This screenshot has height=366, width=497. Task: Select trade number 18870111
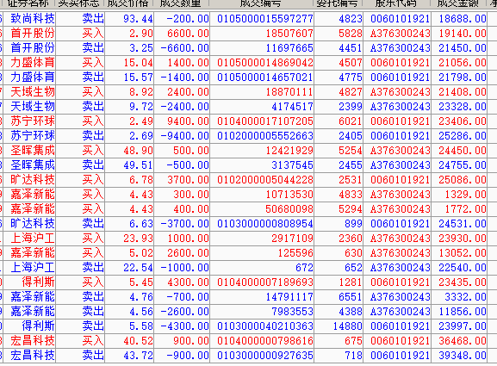[289, 92]
